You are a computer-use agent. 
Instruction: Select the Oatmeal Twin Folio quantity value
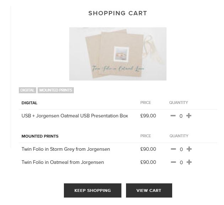(x=181, y=162)
